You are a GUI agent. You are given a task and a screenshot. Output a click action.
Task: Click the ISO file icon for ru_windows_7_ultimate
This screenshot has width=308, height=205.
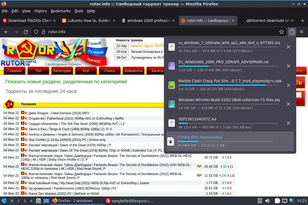[x=171, y=47]
